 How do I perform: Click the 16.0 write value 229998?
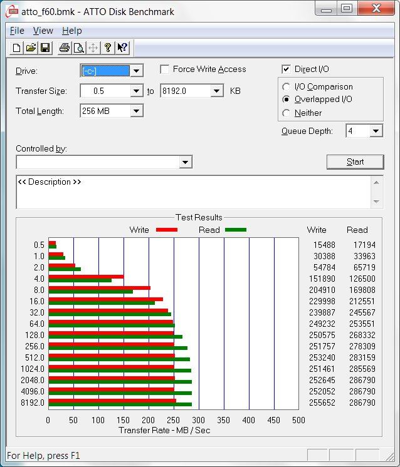tap(322, 301)
